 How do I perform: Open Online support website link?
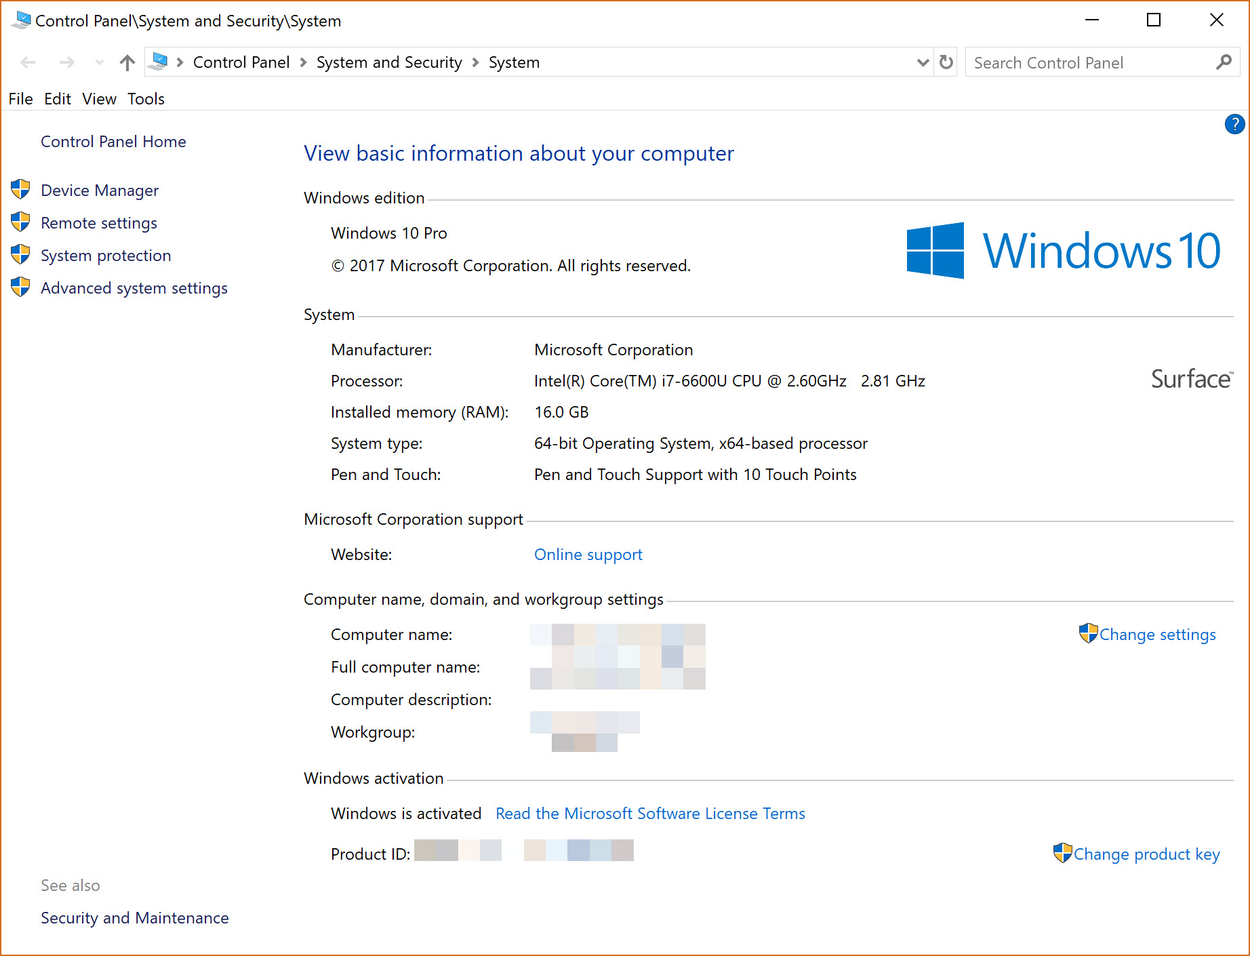tap(588, 554)
